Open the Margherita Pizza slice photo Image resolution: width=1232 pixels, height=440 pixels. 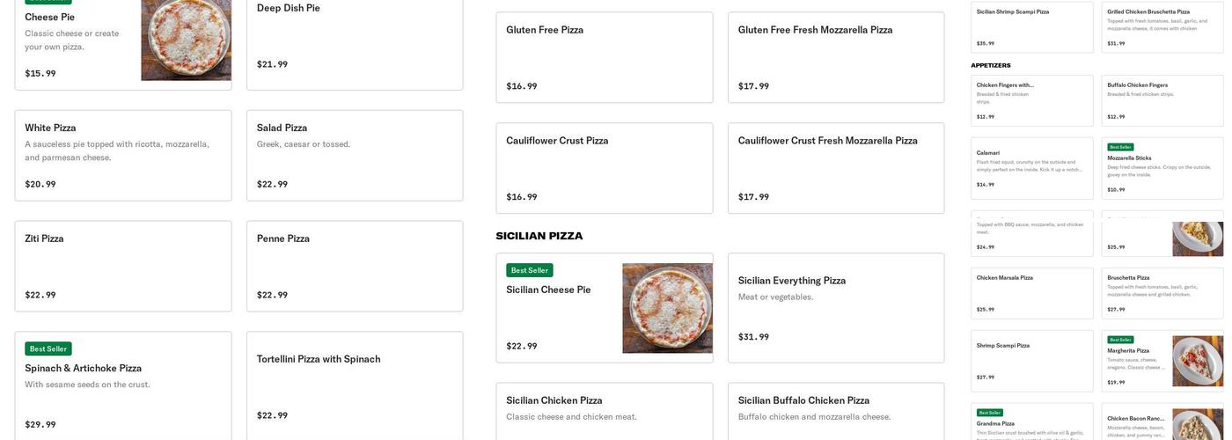point(1197,361)
